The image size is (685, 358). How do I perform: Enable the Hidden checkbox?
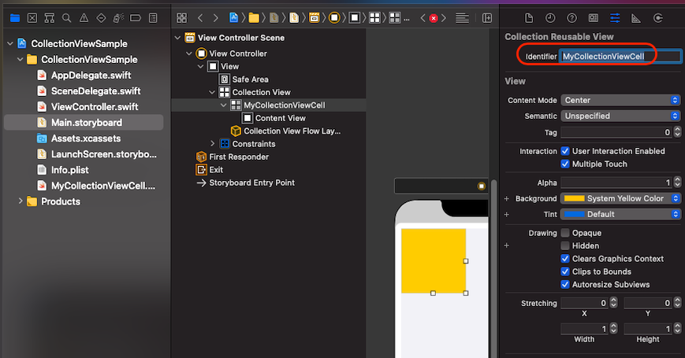565,245
